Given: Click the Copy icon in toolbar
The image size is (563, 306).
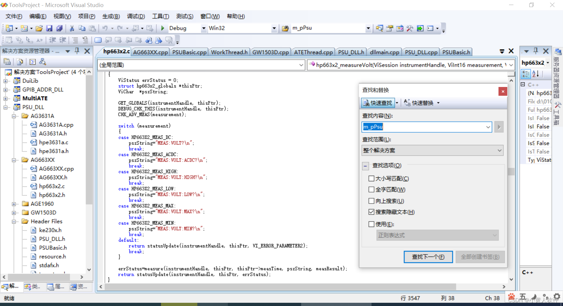Looking at the screenshot, I should tap(82, 28).
